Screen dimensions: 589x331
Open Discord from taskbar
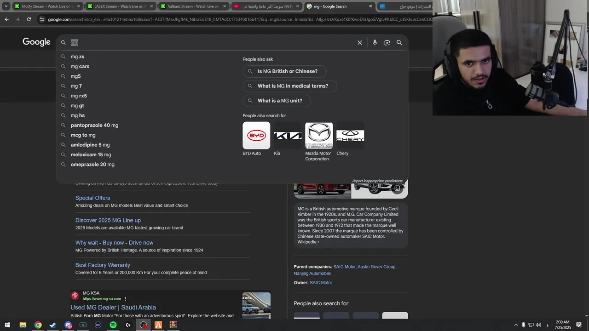[x=68, y=325]
